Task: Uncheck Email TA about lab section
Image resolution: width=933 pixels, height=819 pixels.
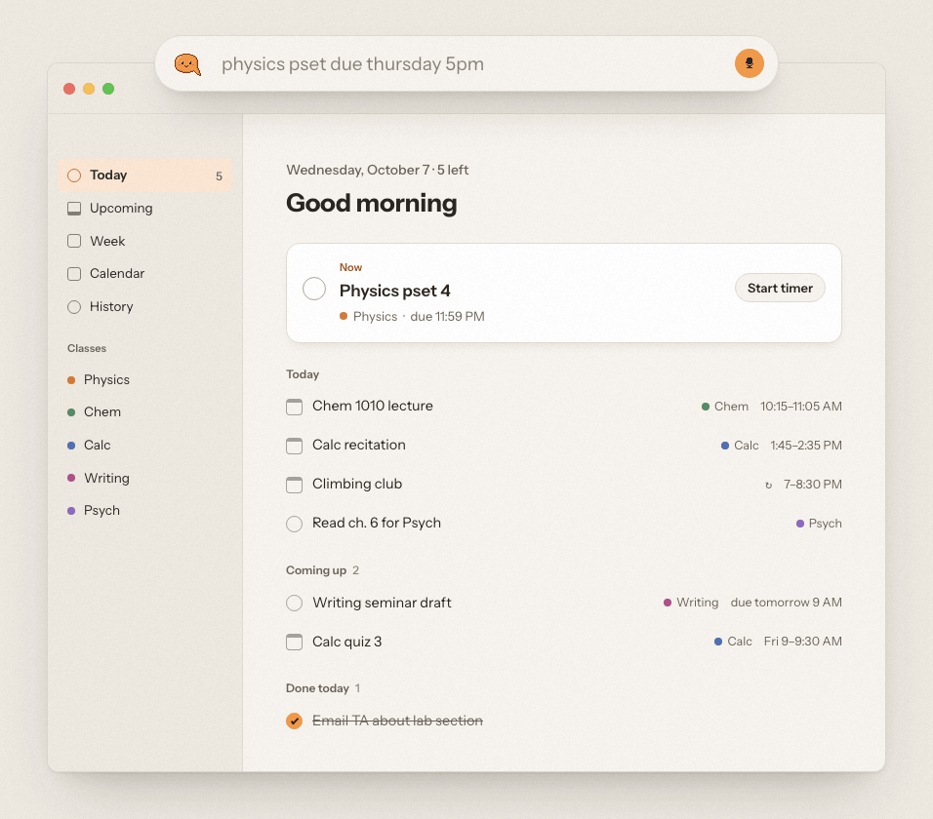Action: point(294,721)
